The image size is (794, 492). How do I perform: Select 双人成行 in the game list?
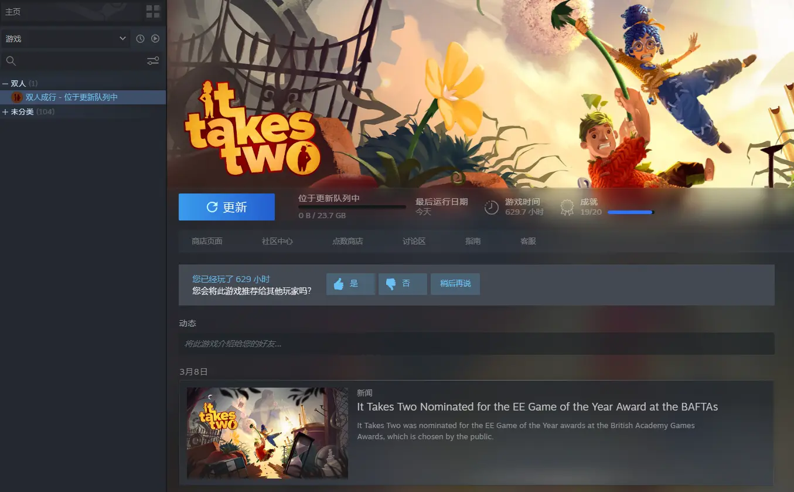83,97
